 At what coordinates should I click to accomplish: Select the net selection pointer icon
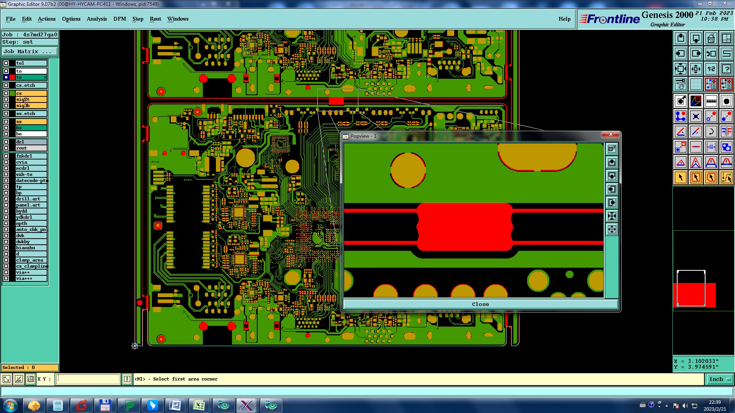tap(726, 177)
